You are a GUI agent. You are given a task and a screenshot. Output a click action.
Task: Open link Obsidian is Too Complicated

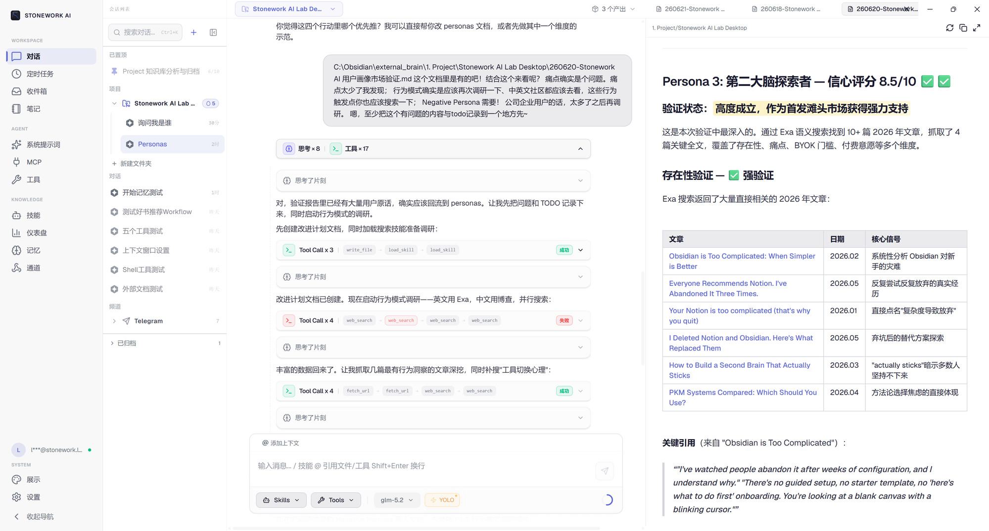point(742,261)
